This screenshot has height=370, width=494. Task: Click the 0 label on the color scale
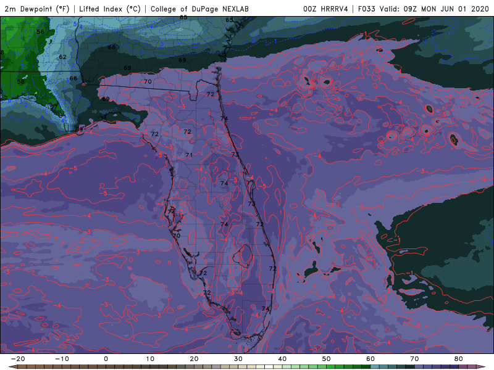(106, 359)
